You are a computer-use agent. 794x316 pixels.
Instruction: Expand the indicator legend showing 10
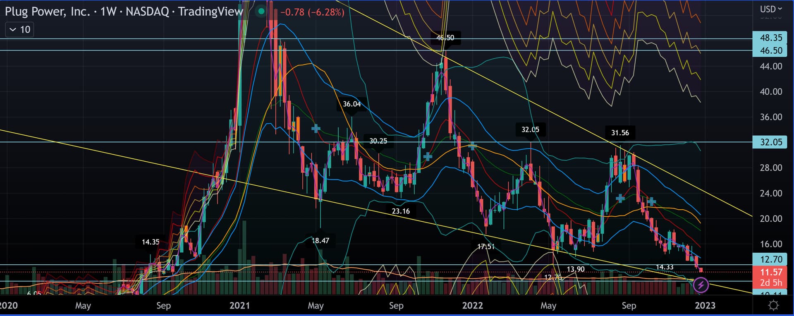[19, 30]
